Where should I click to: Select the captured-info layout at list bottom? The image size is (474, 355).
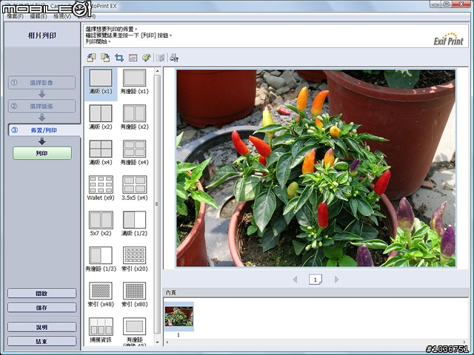pyautogui.click(x=101, y=331)
